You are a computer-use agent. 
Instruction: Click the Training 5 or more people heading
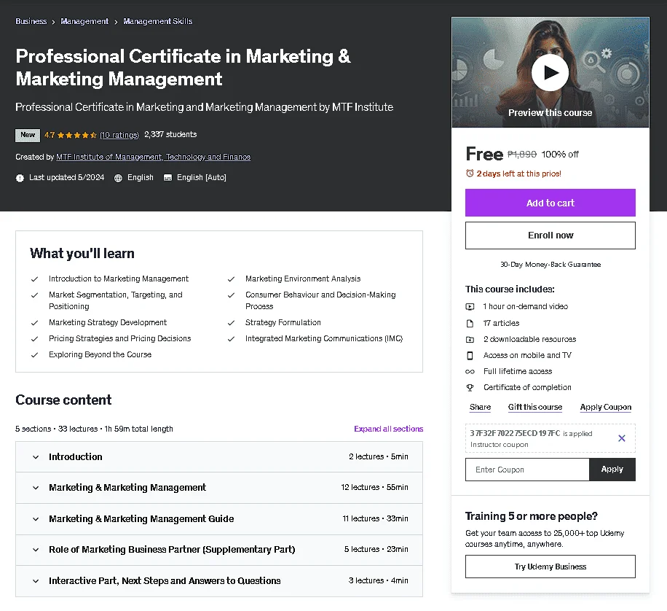click(532, 516)
